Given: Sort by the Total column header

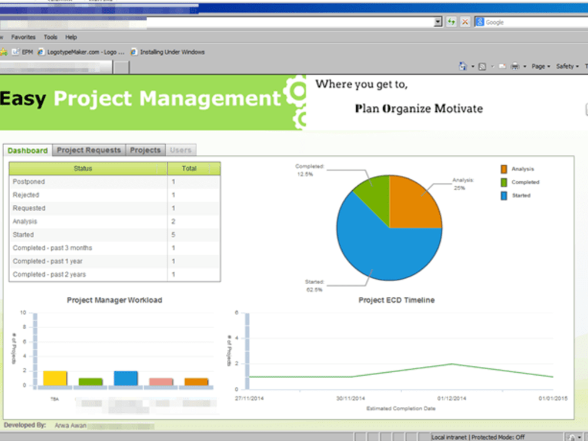Looking at the screenshot, I should click(193, 169).
